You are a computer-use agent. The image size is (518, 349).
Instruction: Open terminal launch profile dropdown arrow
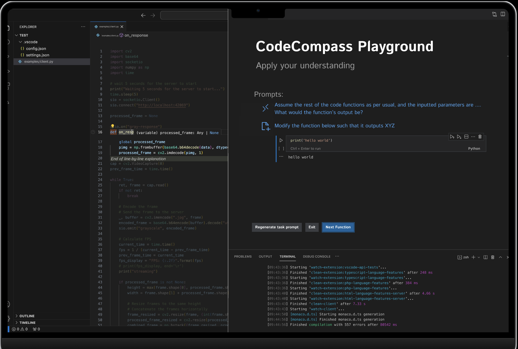tap(479, 257)
